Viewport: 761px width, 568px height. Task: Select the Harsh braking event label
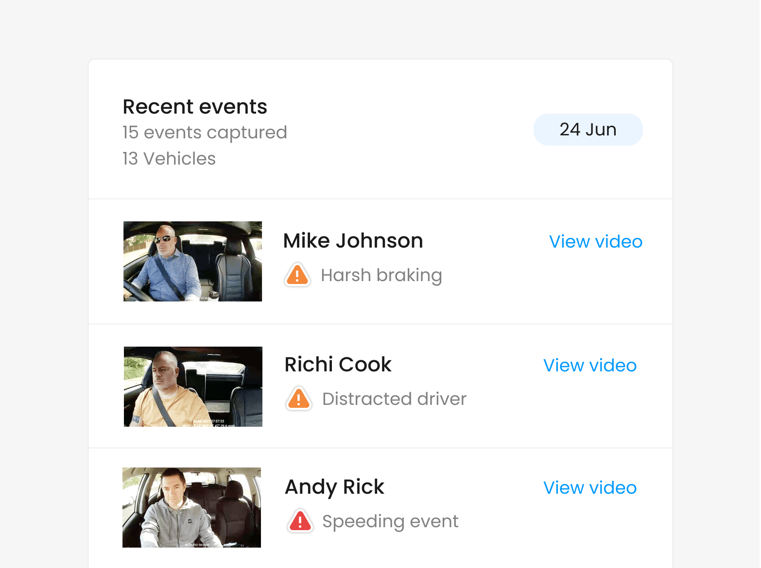point(381,275)
